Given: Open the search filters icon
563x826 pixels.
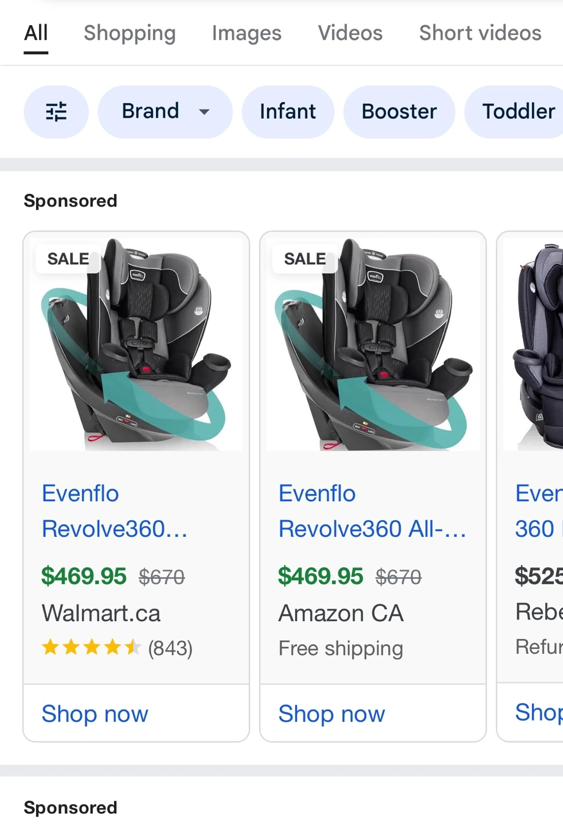Looking at the screenshot, I should point(56,111).
